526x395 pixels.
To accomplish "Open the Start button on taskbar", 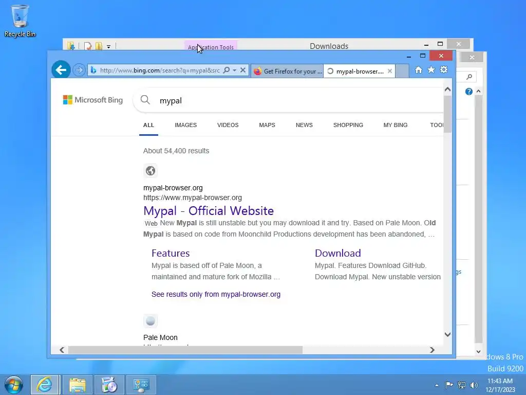I will tap(14, 385).
